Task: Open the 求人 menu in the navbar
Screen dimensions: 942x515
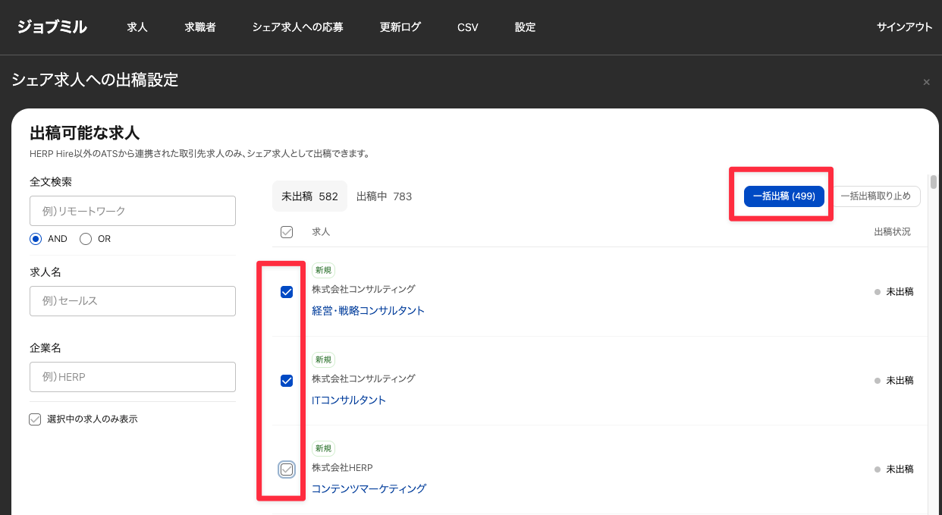Action: pyautogui.click(x=137, y=27)
